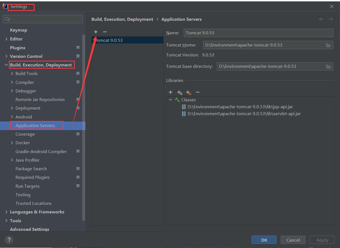Expand the Editor settings section
Viewport: 340px width, 248px height.
pos(6,39)
